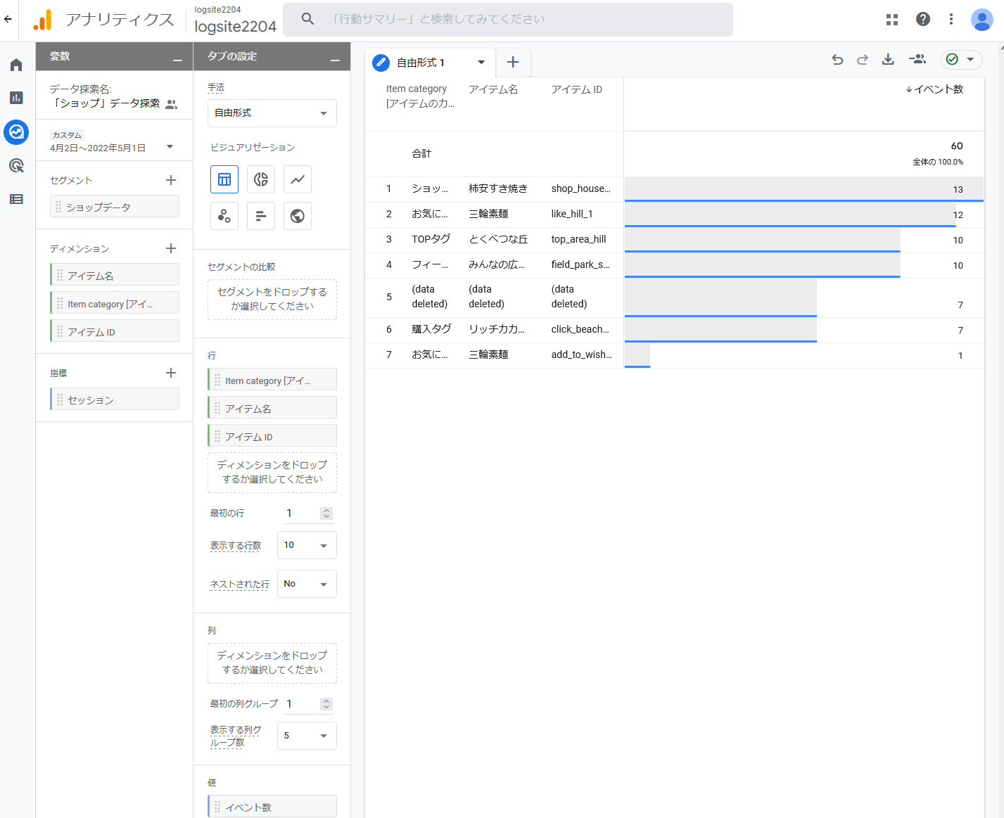1004x818 pixels.
Task: Open the Help question mark icon
Action: pos(923,19)
